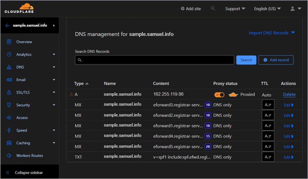Open TTL dropdown for the TXT record
This screenshot has width=308, height=179.
point(268,157)
